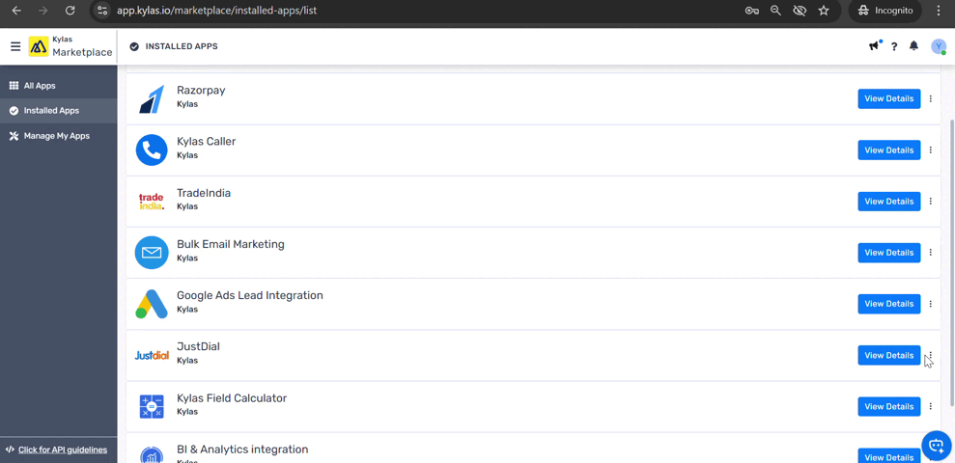This screenshot has width=955, height=463.
Task: View Details for Bulk Email Marketing
Action: pyautogui.click(x=889, y=253)
